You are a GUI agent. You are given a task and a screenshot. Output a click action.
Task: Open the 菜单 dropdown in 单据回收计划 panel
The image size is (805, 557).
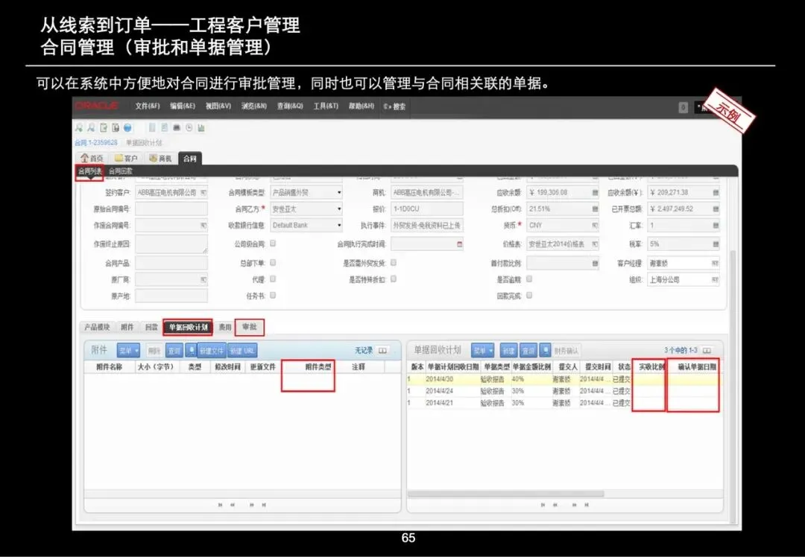pos(482,350)
